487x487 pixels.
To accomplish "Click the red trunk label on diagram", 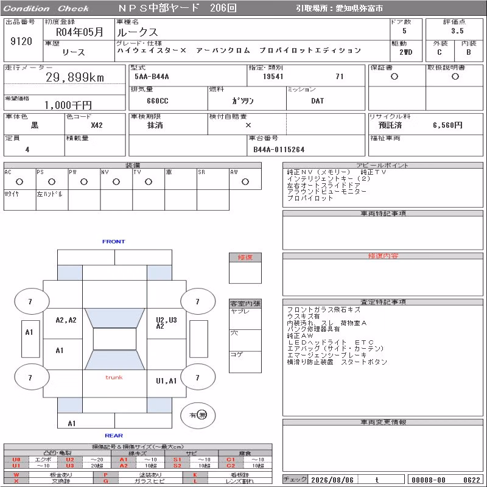I will pos(114,377).
